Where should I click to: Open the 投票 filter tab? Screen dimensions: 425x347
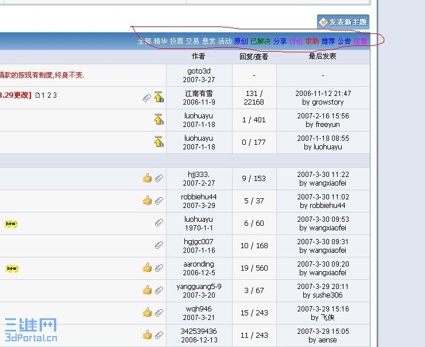point(176,41)
